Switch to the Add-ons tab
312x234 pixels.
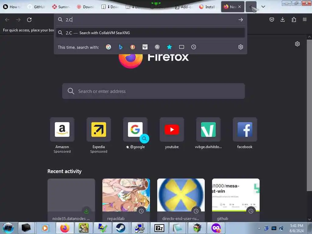(x=183, y=7)
